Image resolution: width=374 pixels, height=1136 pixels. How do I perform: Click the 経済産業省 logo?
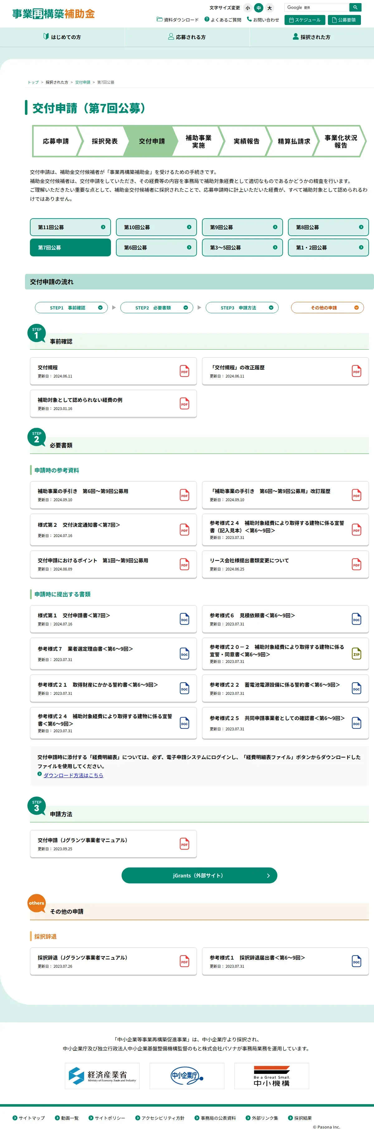[x=102, y=1076]
